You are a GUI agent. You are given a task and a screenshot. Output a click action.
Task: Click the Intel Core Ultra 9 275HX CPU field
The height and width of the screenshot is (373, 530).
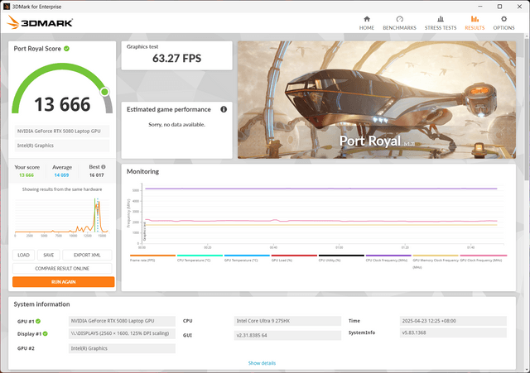coord(287,321)
